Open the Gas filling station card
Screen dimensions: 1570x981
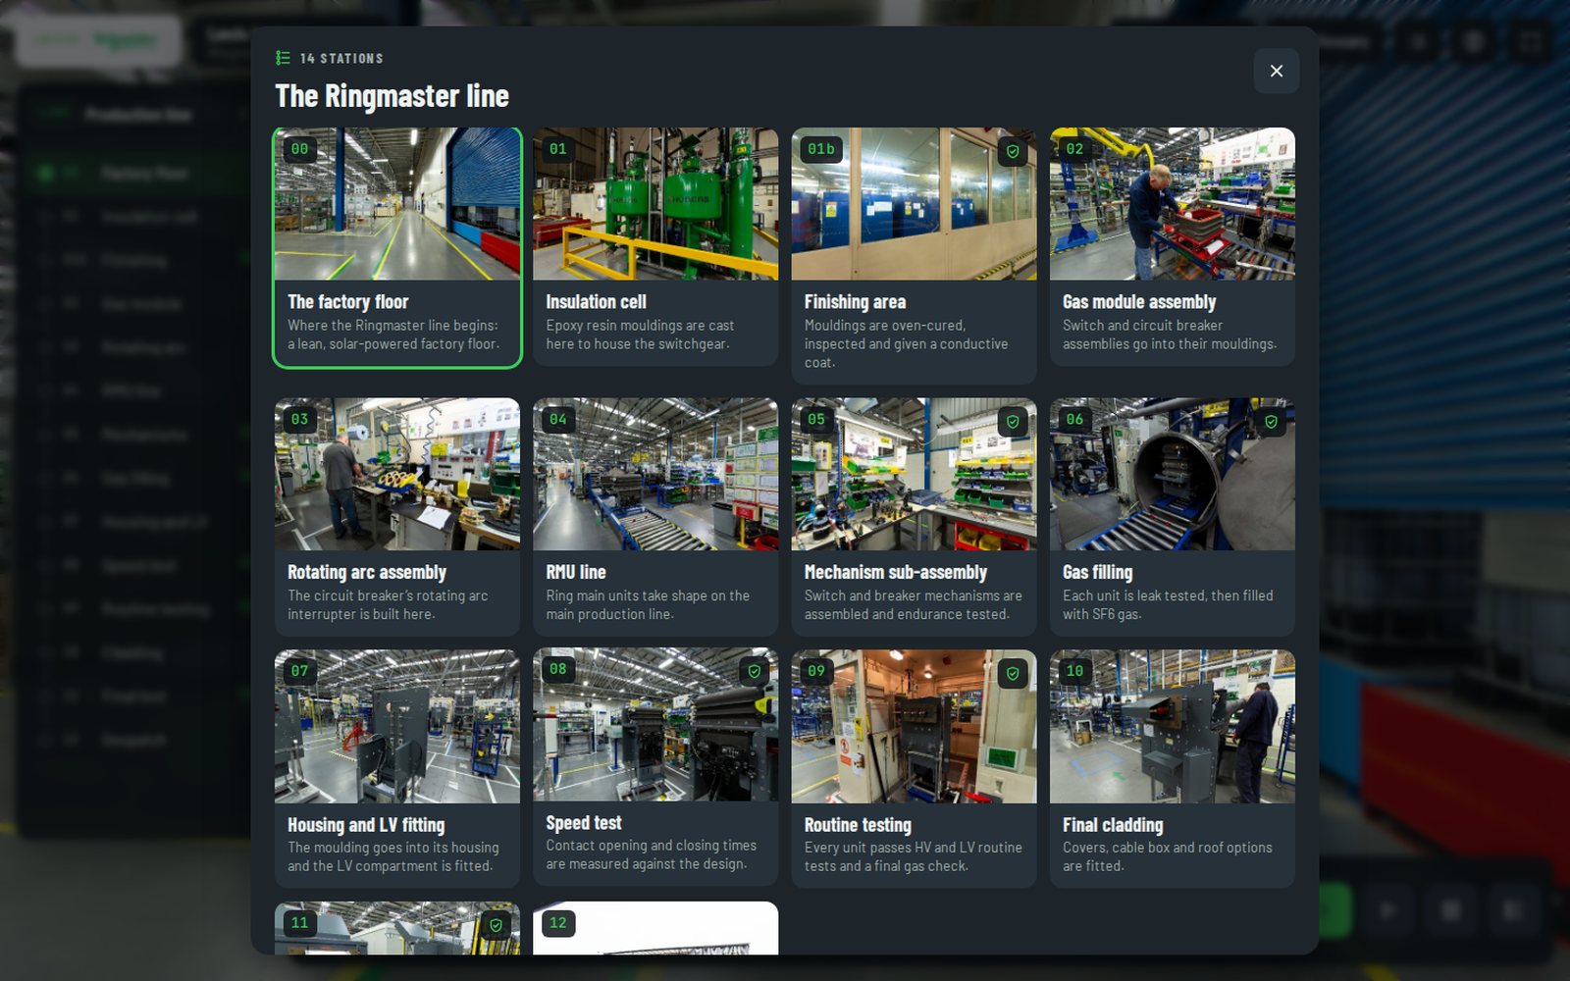(x=1172, y=517)
